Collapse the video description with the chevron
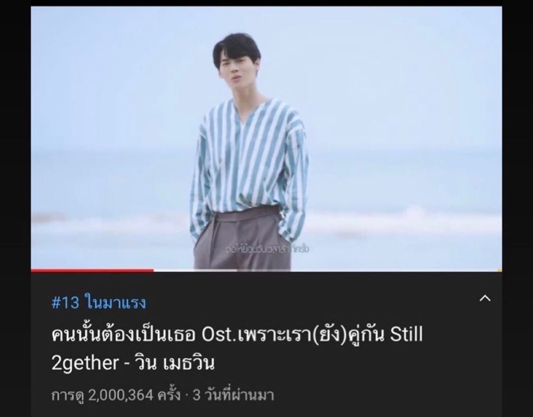Viewport: 533px width, 417px height. 485,298
